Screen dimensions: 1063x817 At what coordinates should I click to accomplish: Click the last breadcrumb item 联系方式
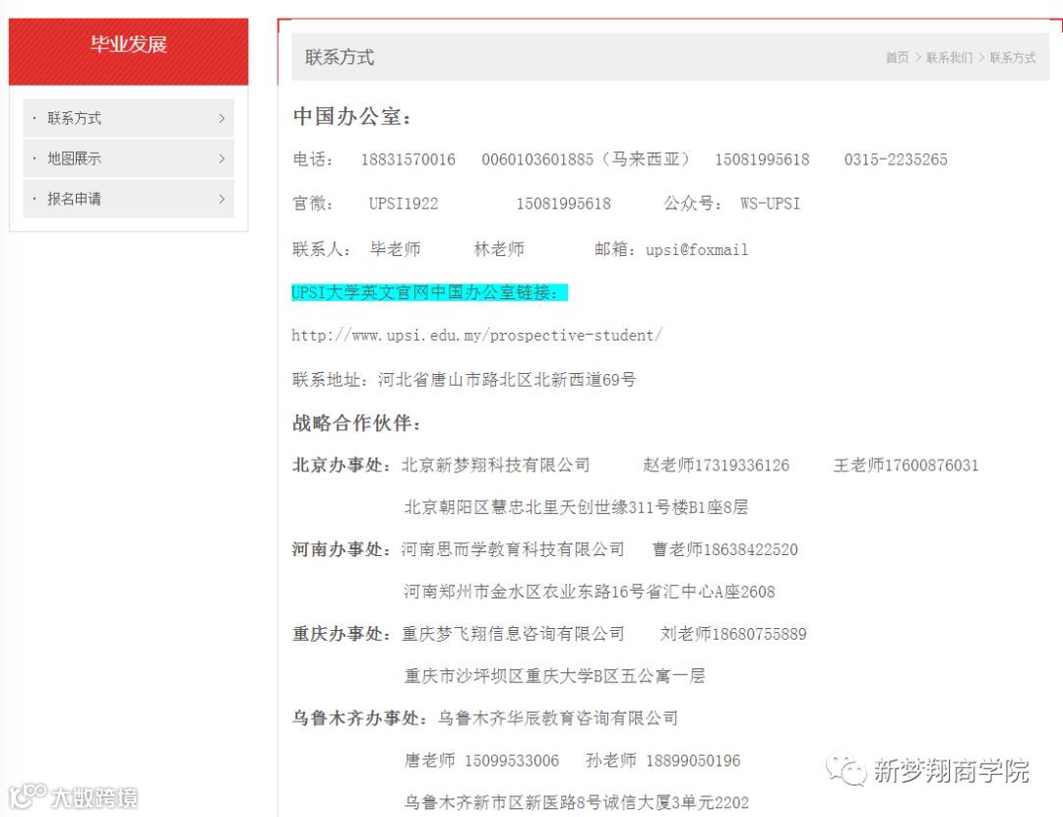[1012, 58]
